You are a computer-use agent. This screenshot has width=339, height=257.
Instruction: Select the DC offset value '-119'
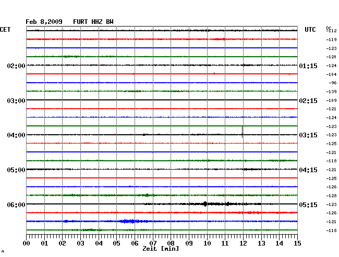pos(332,40)
